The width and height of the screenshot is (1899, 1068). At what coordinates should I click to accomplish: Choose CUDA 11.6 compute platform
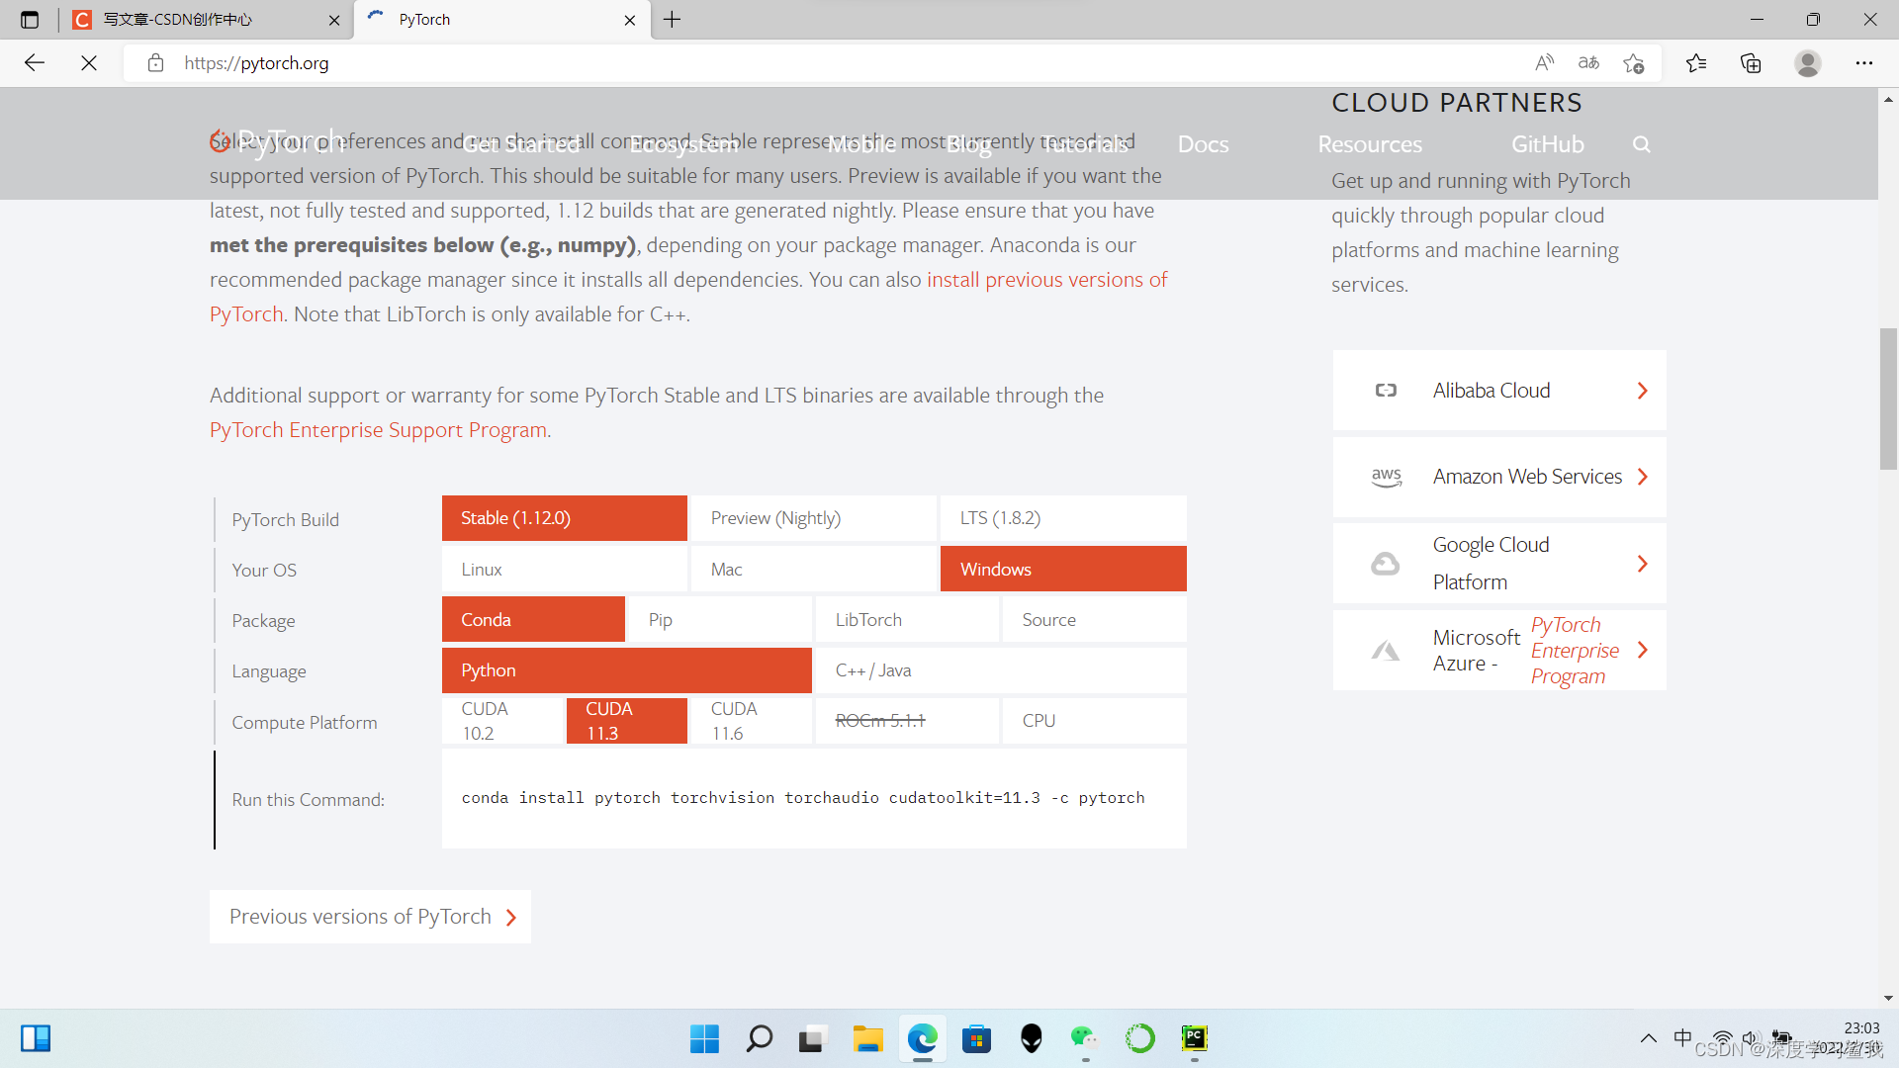click(750, 721)
